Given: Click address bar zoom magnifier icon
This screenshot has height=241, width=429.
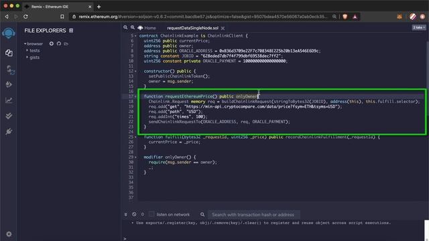Looking at the screenshot, I should pyautogui.click(x=334, y=17).
